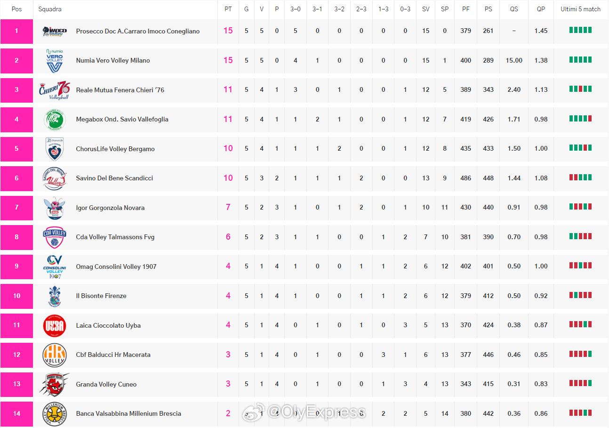Select the pink position 1 cell

(x=17, y=32)
